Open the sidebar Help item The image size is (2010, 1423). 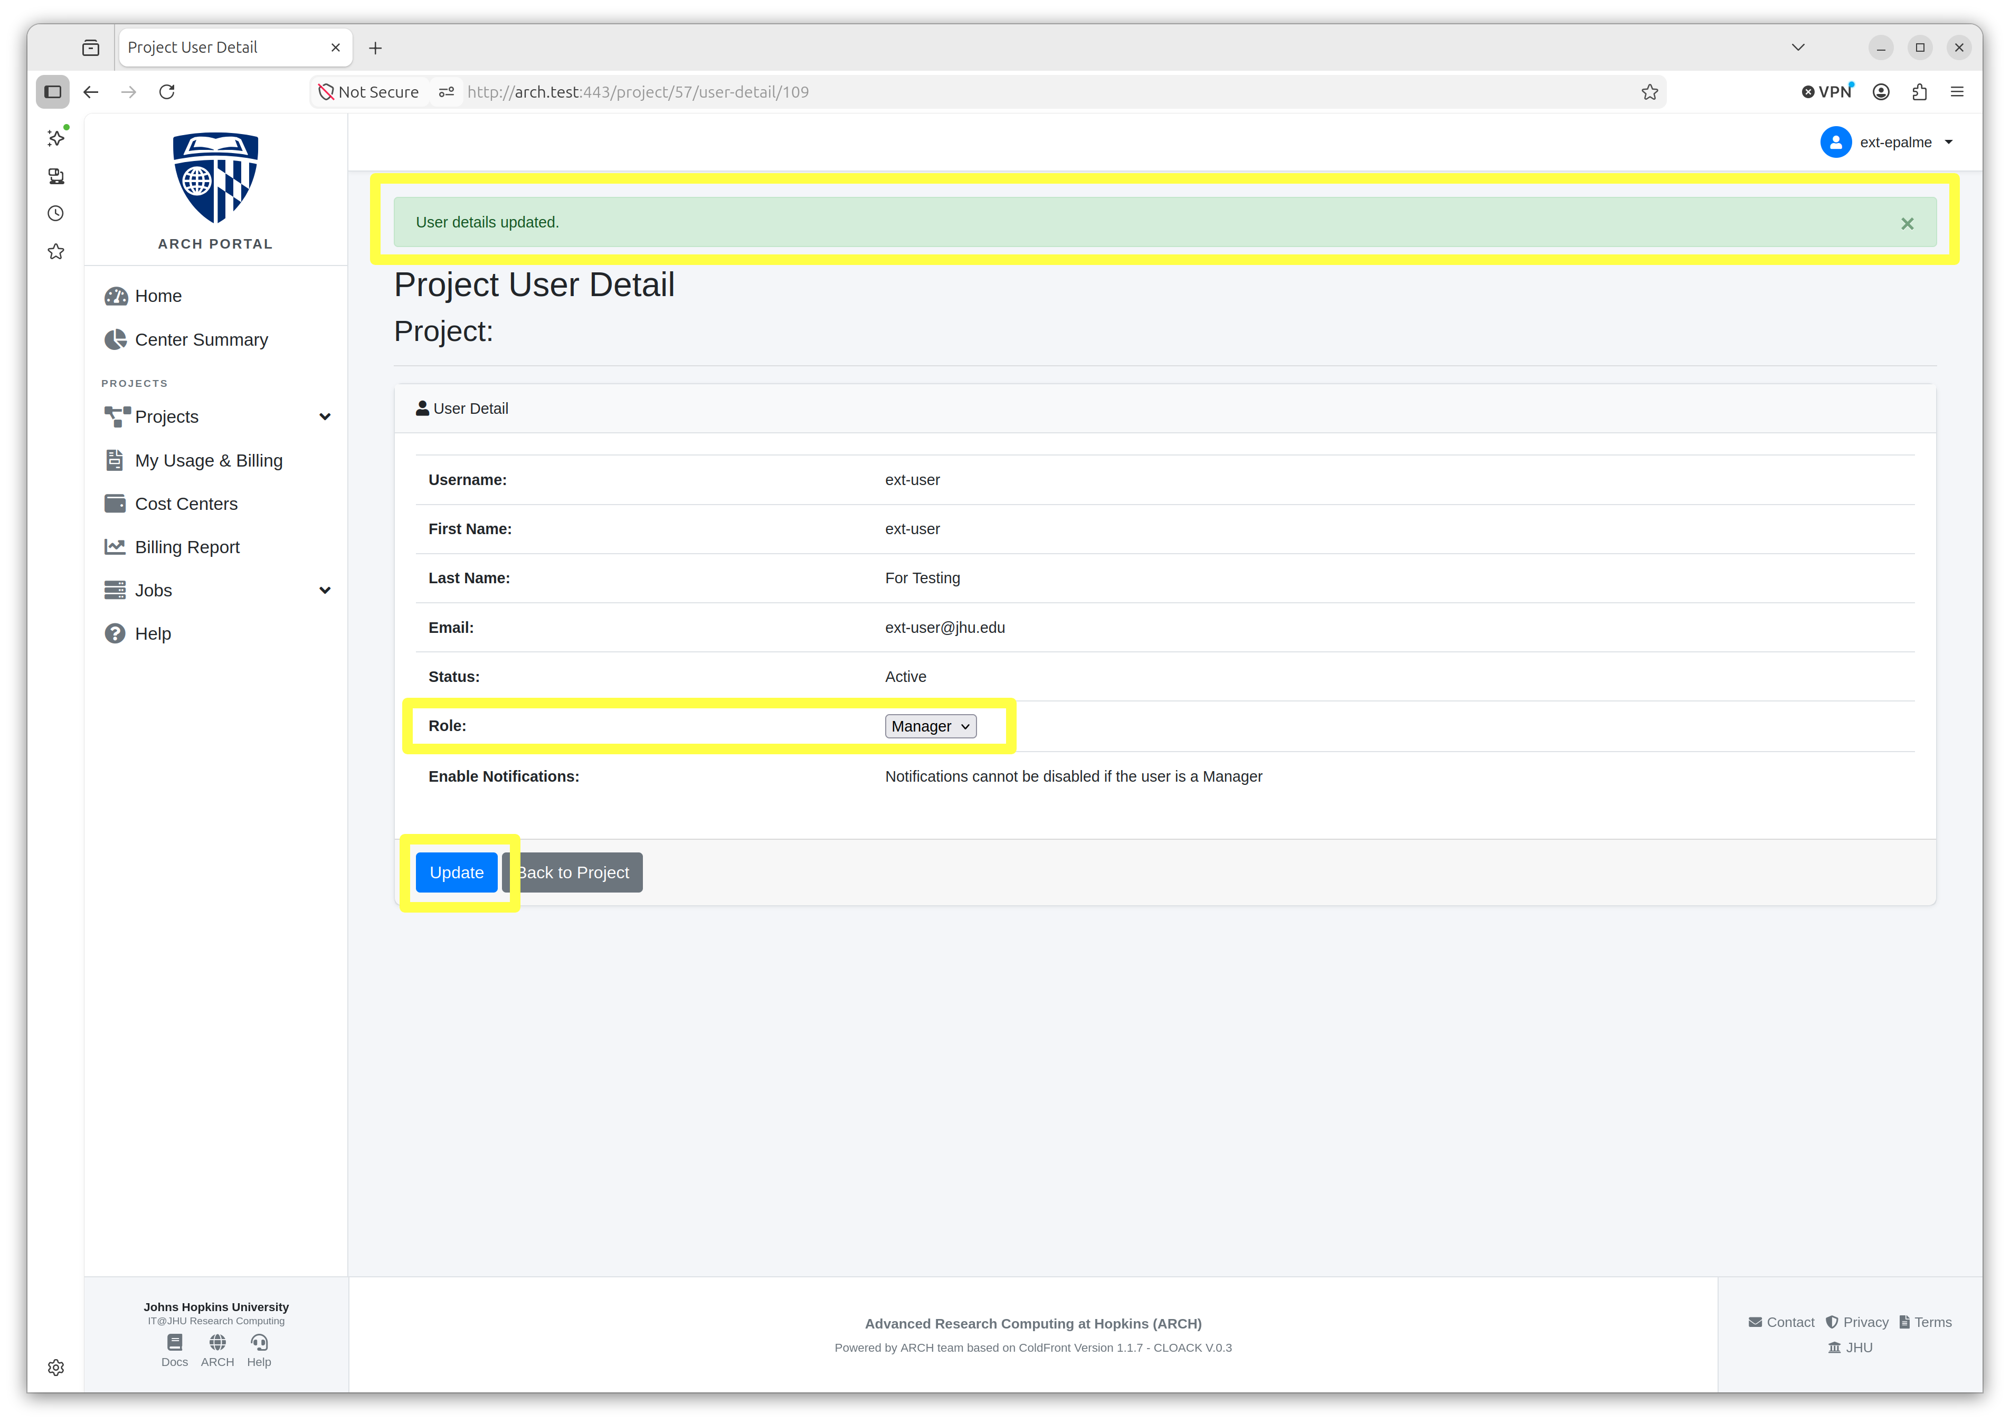pyautogui.click(x=153, y=633)
